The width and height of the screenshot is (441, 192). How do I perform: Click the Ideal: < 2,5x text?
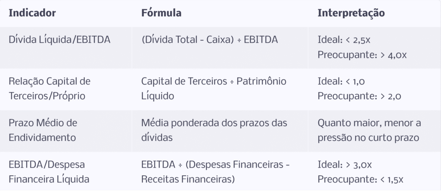pos(344,40)
